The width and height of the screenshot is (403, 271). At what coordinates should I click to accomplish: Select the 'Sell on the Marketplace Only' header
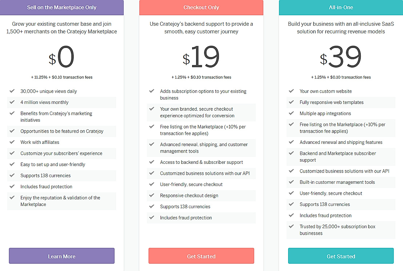(61, 7)
